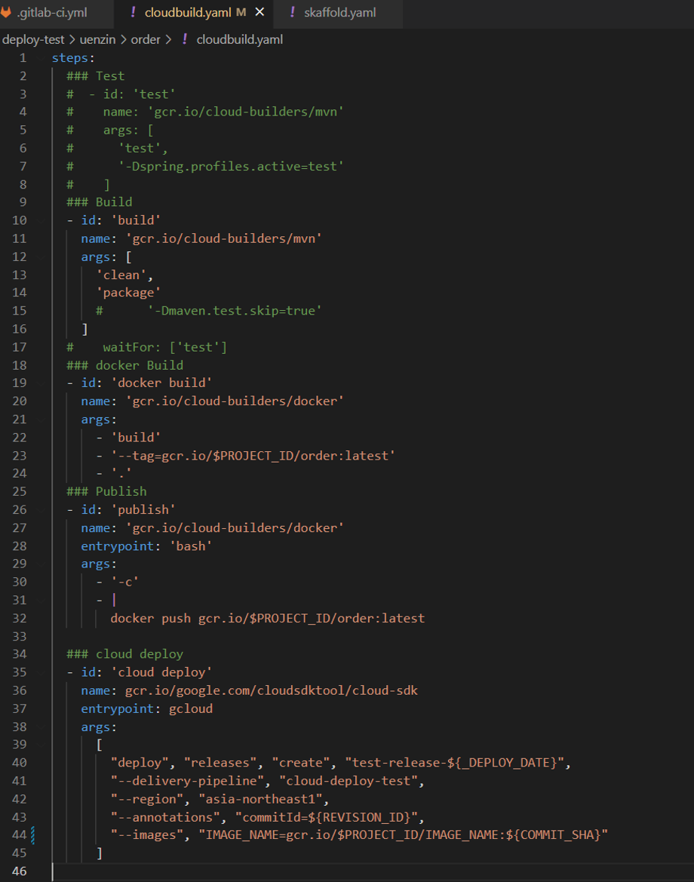Click the order breadcrumb folder
Viewport: 694px width, 882px height.
pos(146,40)
